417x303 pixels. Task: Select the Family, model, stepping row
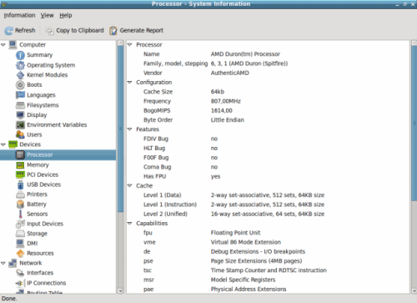click(x=268, y=63)
